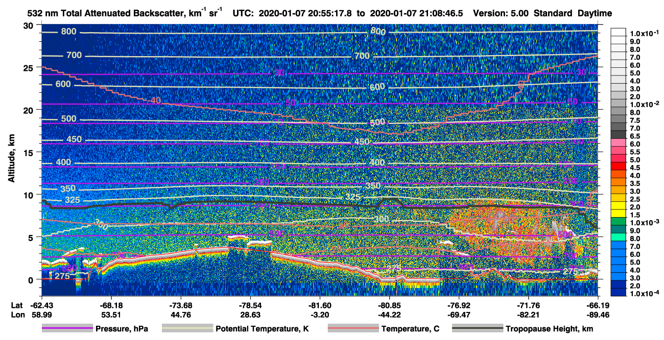Click colorbar label 1.0x10-2
Screen dimensions: 664x340
pos(644,104)
